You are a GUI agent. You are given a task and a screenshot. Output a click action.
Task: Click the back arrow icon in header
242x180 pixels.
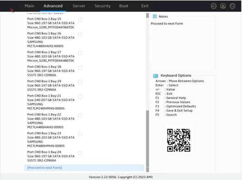coord(214,6)
